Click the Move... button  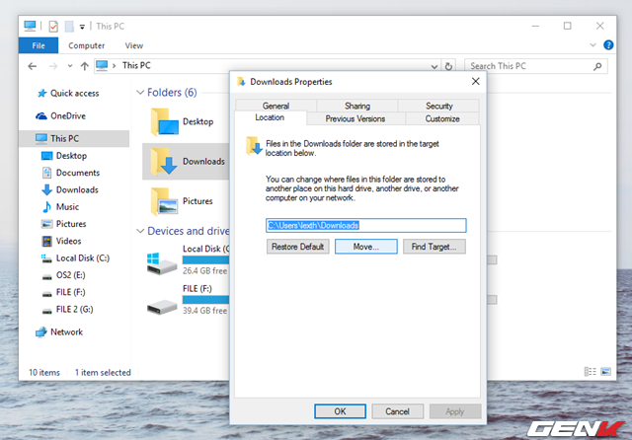pos(364,247)
